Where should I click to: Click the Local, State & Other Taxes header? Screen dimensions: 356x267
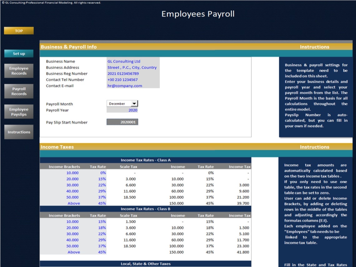click(146, 263)
